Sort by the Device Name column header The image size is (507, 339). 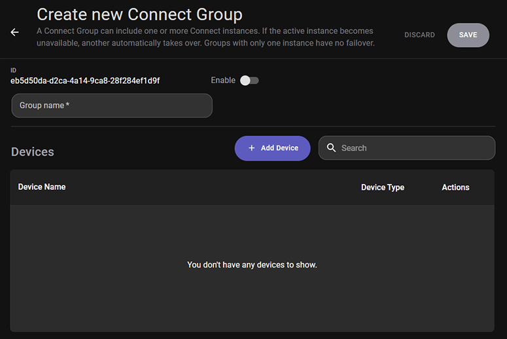(42, 187)
